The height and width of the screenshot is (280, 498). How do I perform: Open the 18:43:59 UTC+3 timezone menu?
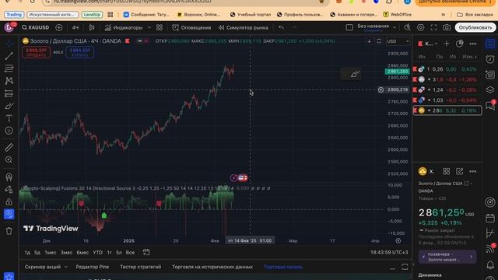point(389,252)
